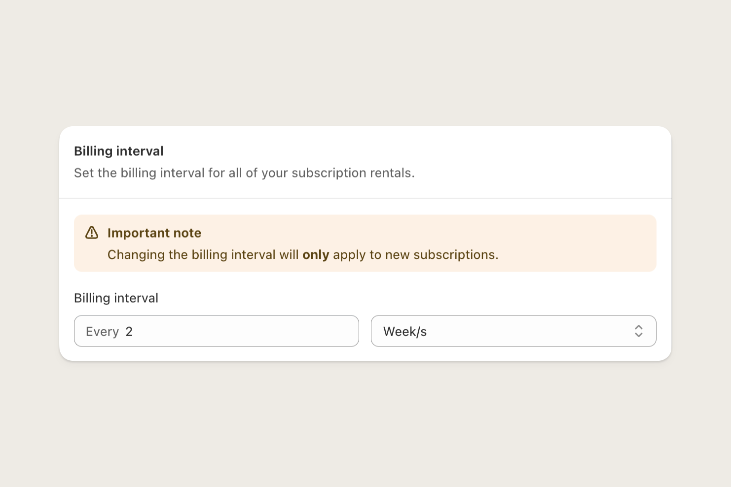This screenshot has width=731, height=487.
Task: Click the "Changing the billing interval" warning message
Action: point(303,255)
